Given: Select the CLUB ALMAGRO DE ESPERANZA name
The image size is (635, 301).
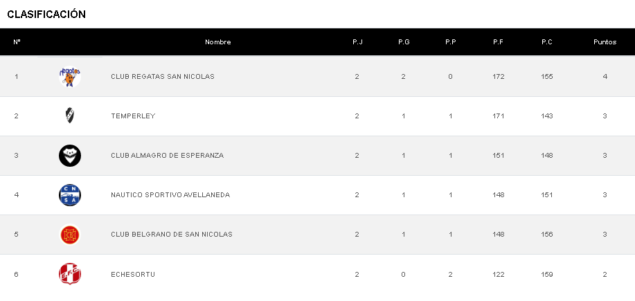Looking at the screenshot, I should coord(167,155).
